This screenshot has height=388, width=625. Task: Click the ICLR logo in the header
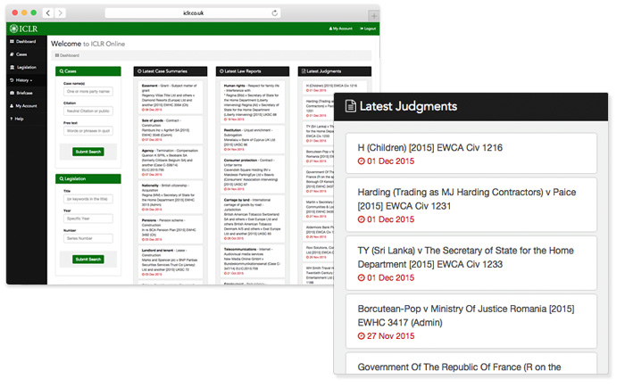(x=25, y=29)
